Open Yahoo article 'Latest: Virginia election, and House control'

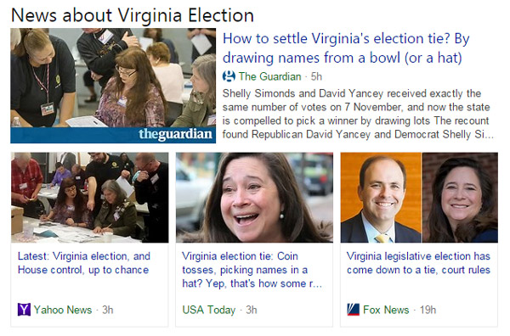[x=84, y=263]
